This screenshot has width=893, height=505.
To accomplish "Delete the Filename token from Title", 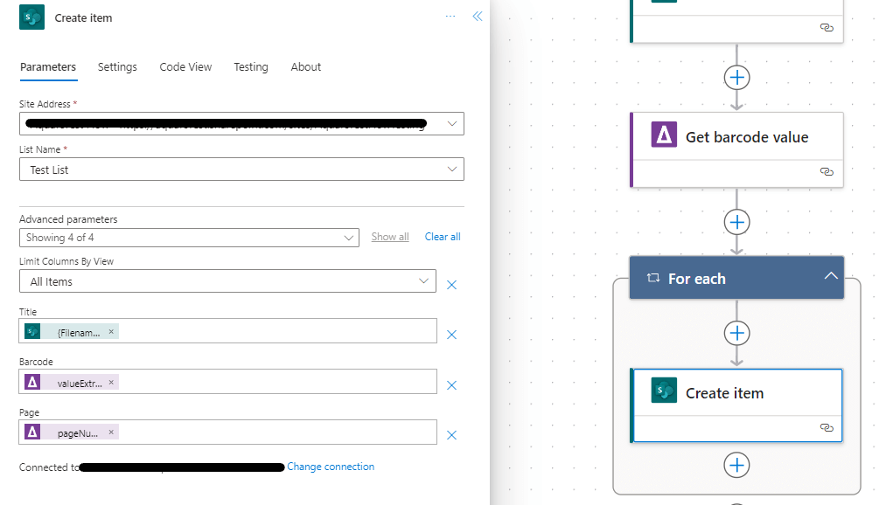I will pyautogui.click(x=111, y=332).
